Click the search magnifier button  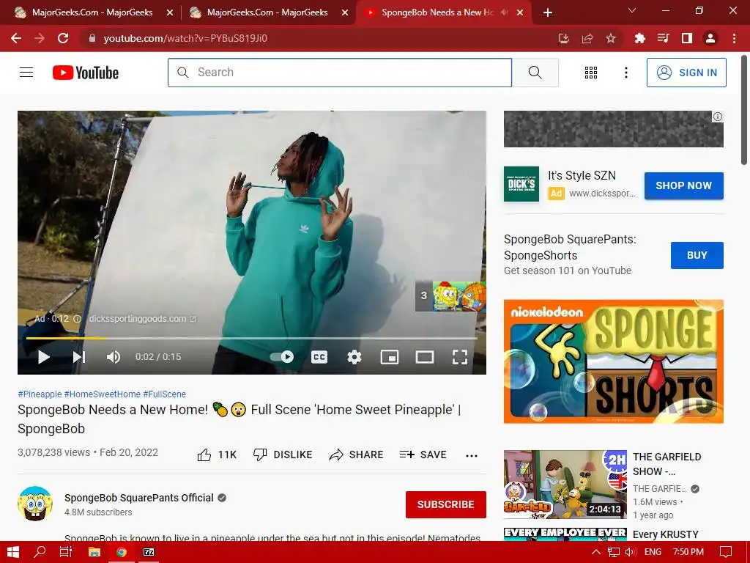point(535,73)
